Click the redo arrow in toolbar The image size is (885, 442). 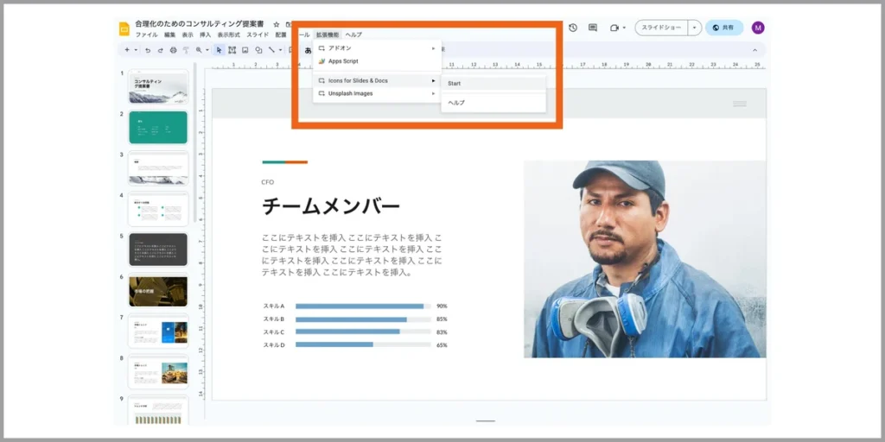(160, 50)
